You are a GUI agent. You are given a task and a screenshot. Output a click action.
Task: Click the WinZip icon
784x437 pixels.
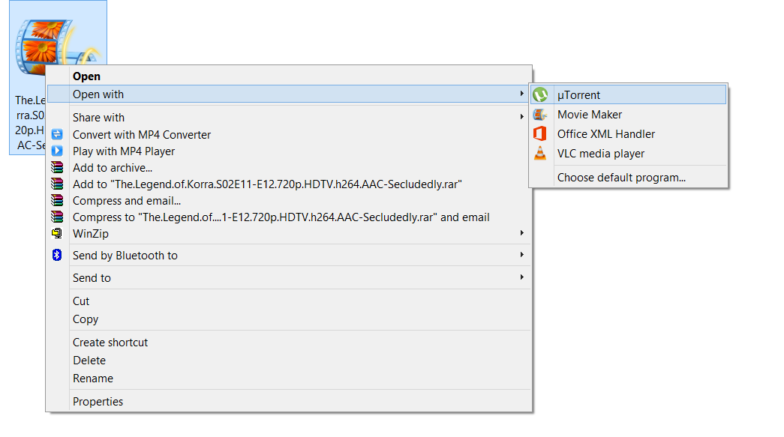pyautogui.click(x=57, y=233)
